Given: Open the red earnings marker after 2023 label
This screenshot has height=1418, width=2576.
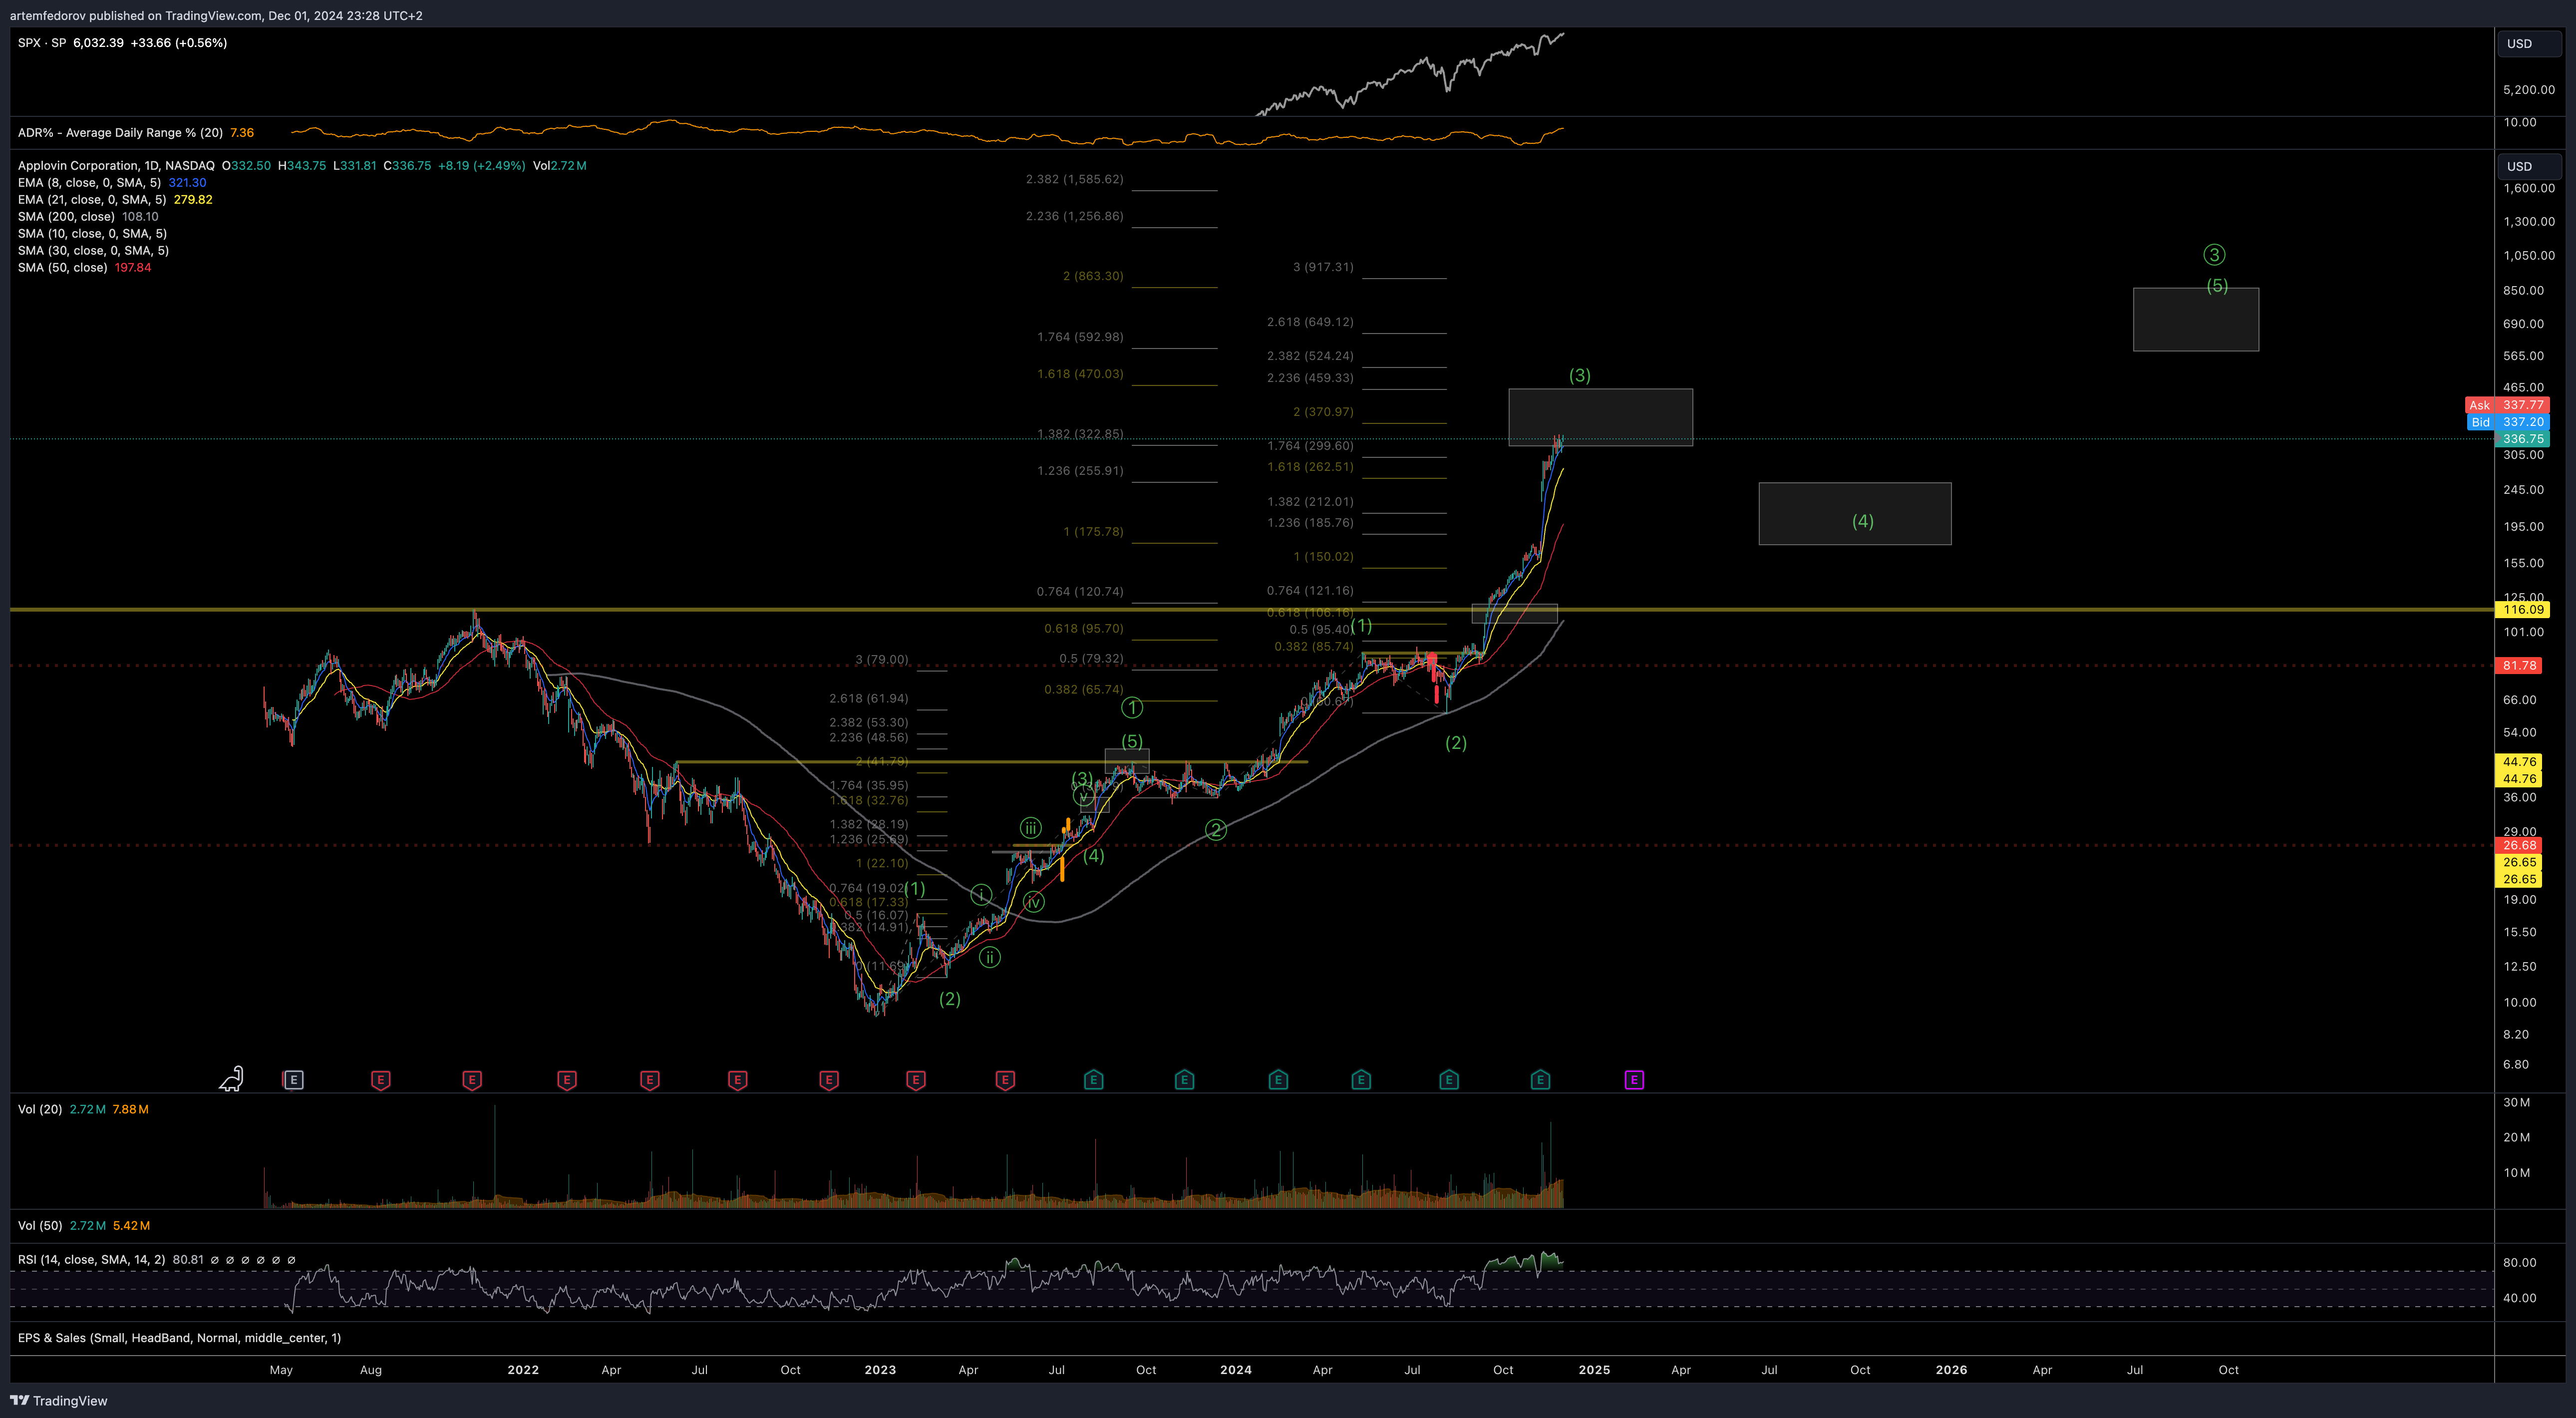Looking at the screenshot, I should coord(916,1079).
